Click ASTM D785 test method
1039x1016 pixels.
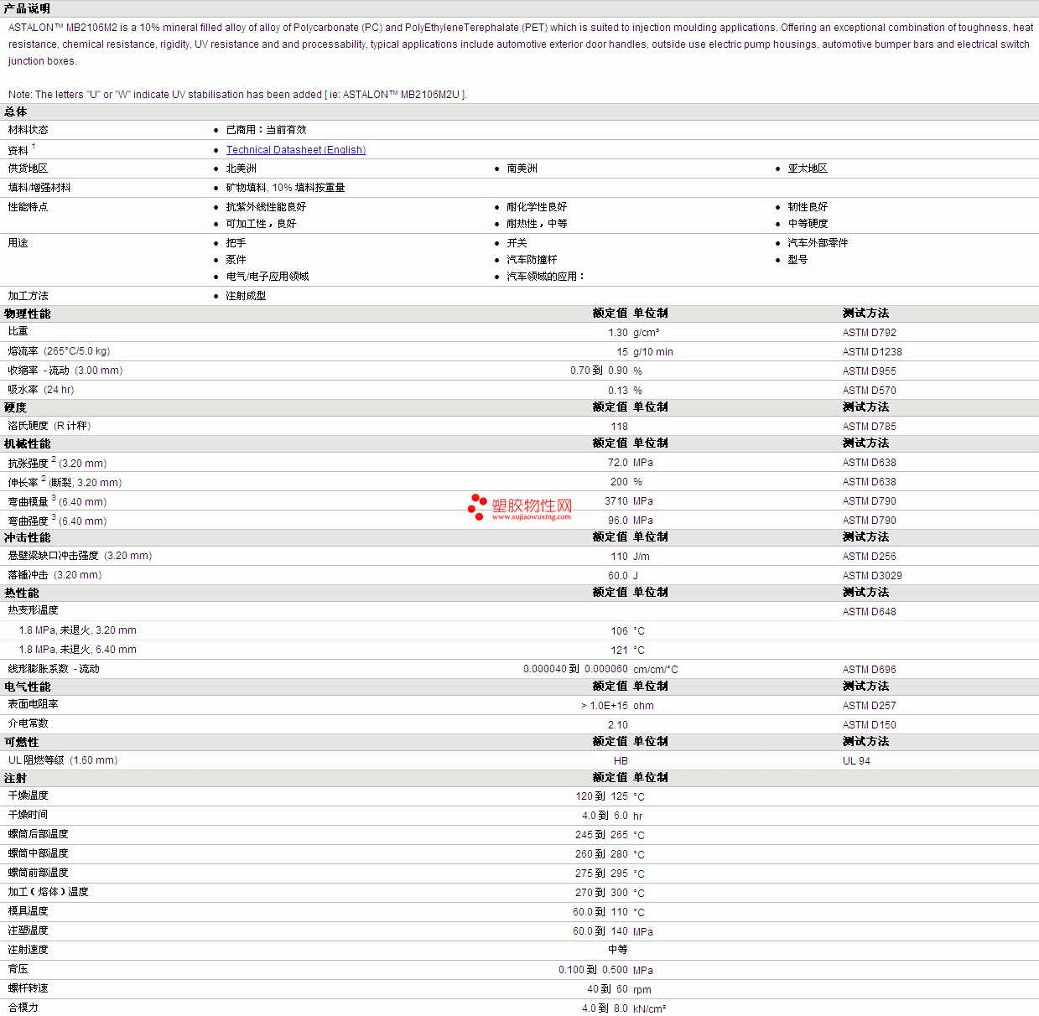869,427
